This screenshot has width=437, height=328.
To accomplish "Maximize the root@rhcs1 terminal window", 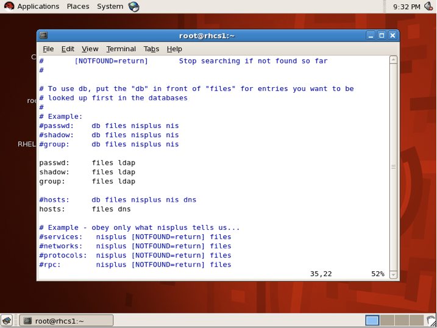I will [x=382, y=36].
